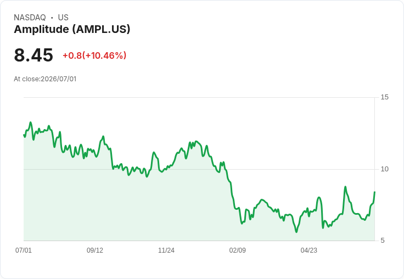Click the tallest spike after 04/23

point(345,186)
